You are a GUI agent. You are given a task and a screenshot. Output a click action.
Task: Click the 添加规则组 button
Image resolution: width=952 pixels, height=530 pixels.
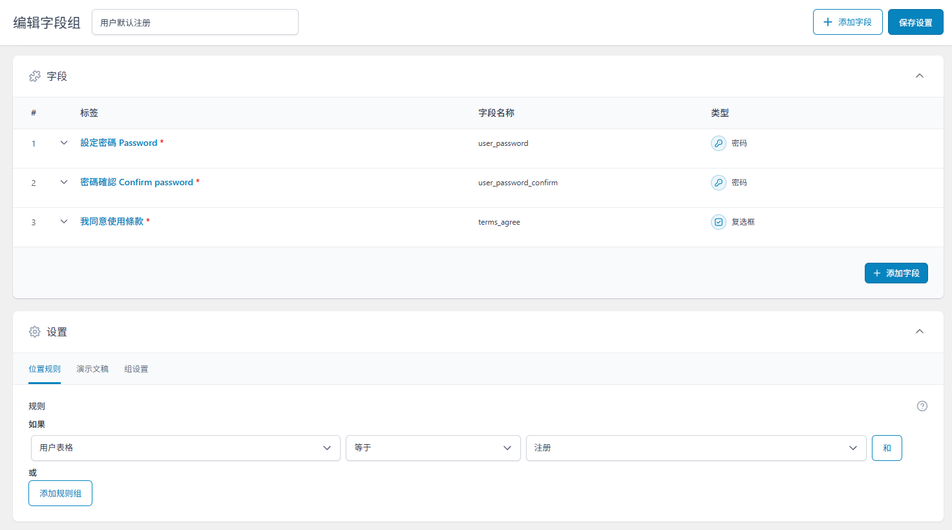point(60,493)
